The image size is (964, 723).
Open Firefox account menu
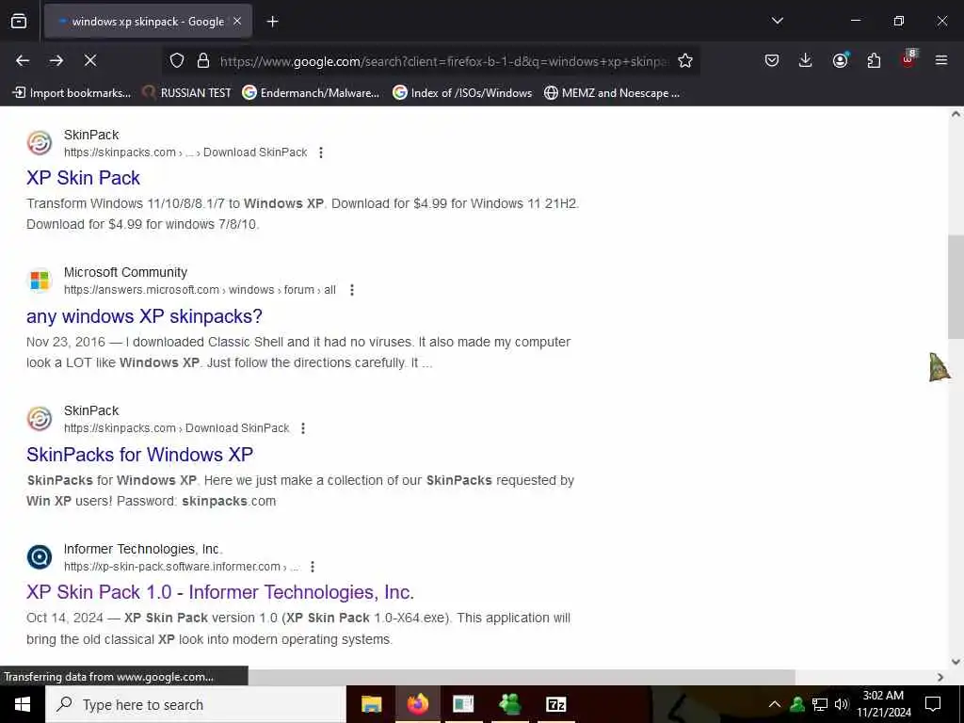point(840,60)
